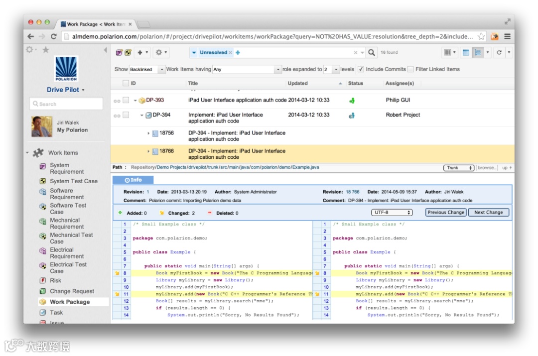
Task: Click the first purple work item toolbar icon
Action: (x=119, y=52)
